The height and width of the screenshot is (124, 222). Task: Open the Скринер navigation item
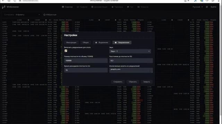point(67,7)
